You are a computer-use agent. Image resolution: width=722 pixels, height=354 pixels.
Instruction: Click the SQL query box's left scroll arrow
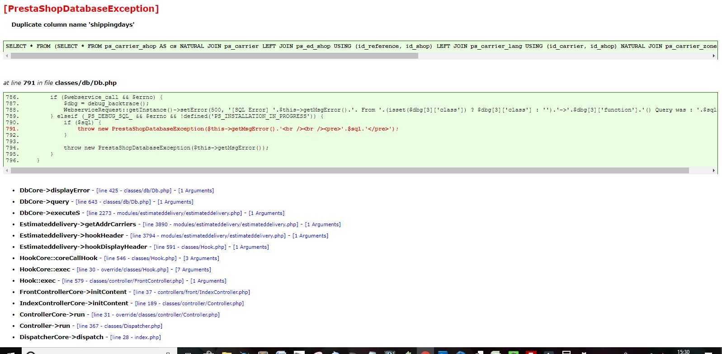coord(7,56)
